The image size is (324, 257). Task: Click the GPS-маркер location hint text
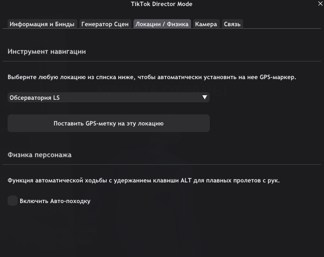152,77
